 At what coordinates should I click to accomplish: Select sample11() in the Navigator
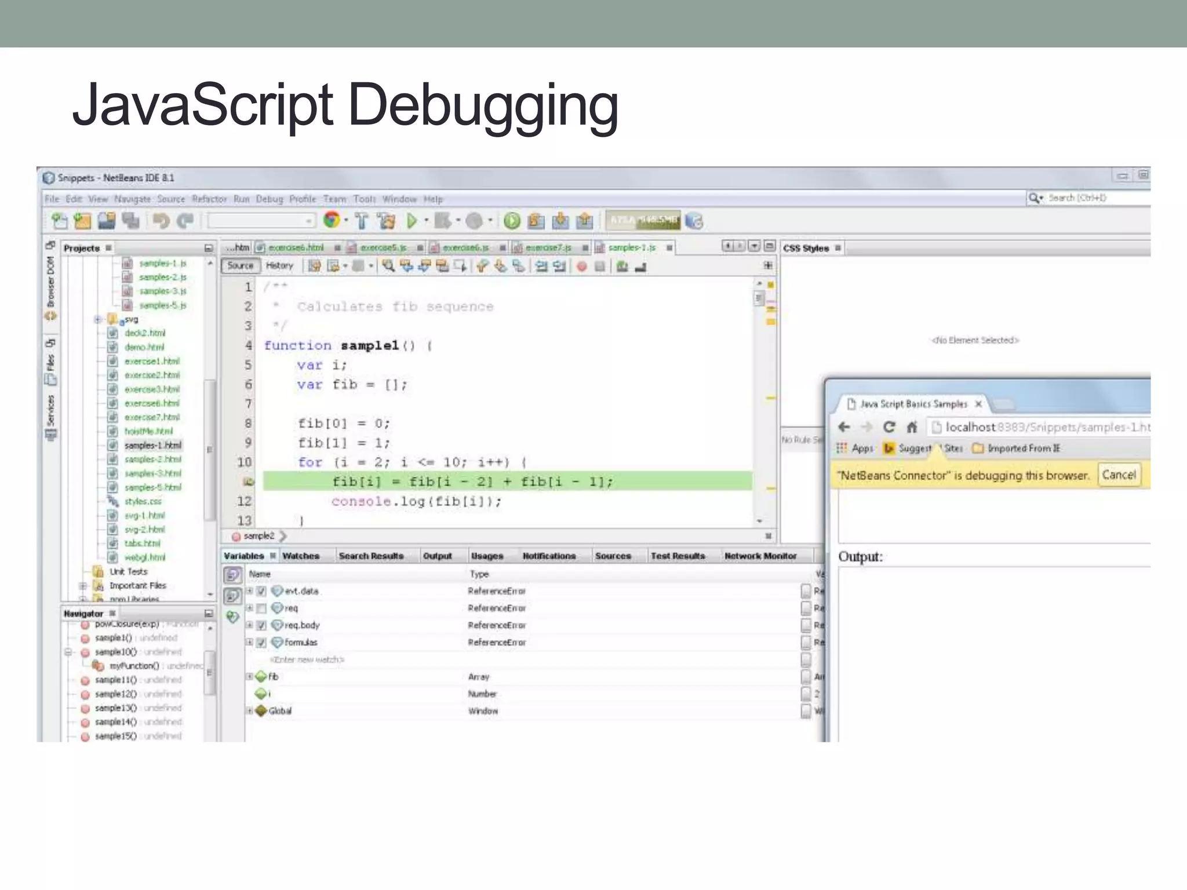pos(116,680)
